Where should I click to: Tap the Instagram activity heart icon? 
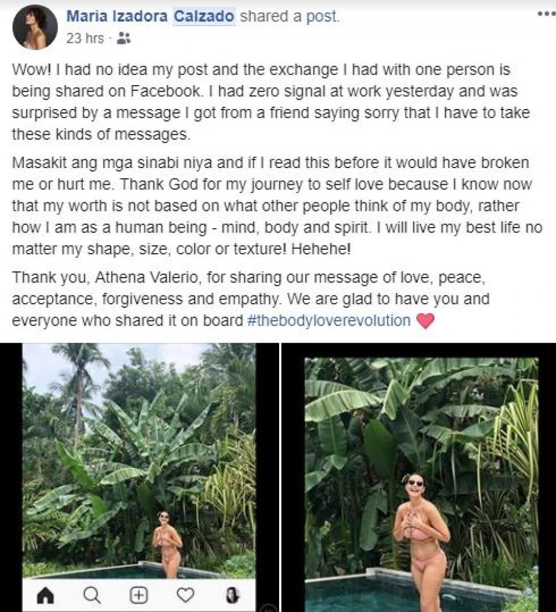pos(185,596)
